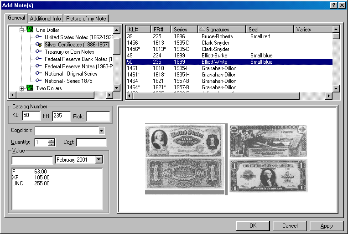Screen dimensions: 348x234
Task: Click the key icon beside National - Series 1875
Action: (x=39, y=81)
